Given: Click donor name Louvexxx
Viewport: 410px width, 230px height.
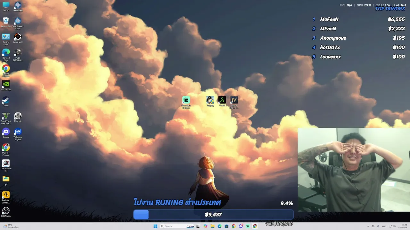Looking at the screenshot, I should click(x=330, y=57).
